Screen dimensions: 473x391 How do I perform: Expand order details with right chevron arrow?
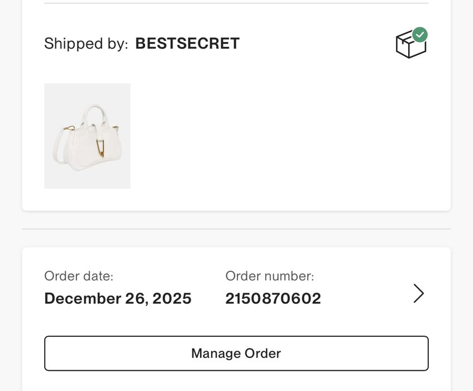coord(418,293)
